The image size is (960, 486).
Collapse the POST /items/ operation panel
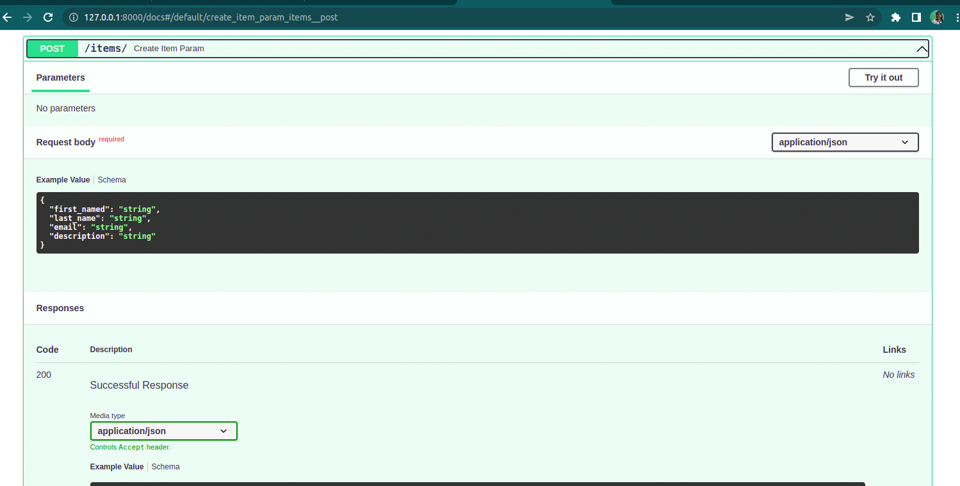coord(921,48)
